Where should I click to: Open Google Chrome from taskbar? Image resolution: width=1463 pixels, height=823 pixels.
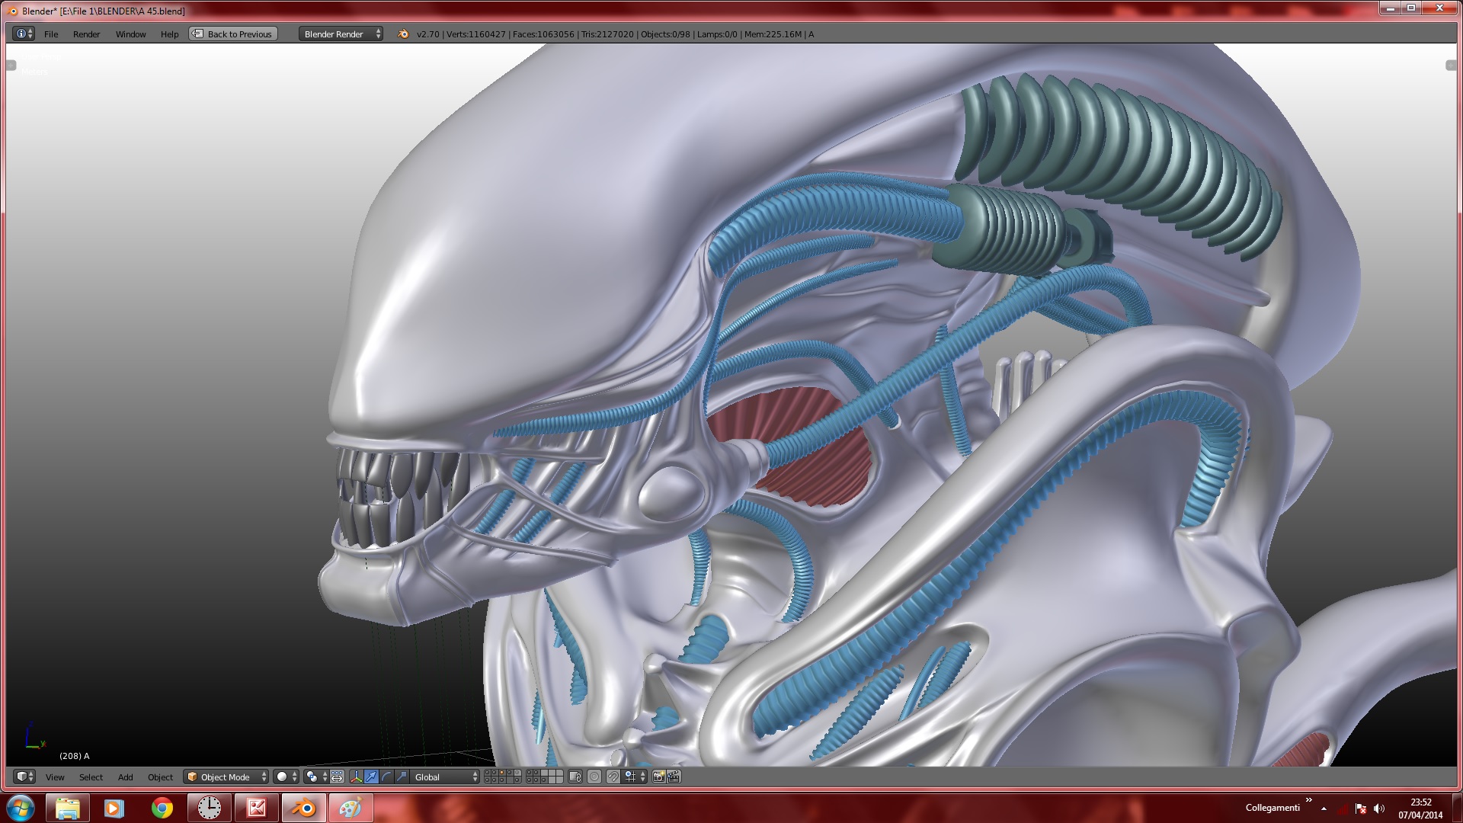162,808
